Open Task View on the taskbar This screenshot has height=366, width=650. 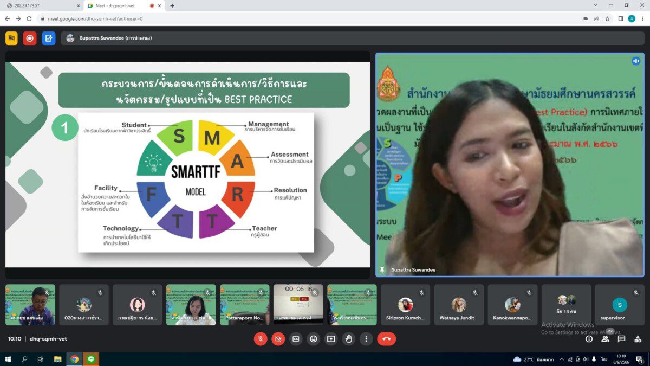41,359
